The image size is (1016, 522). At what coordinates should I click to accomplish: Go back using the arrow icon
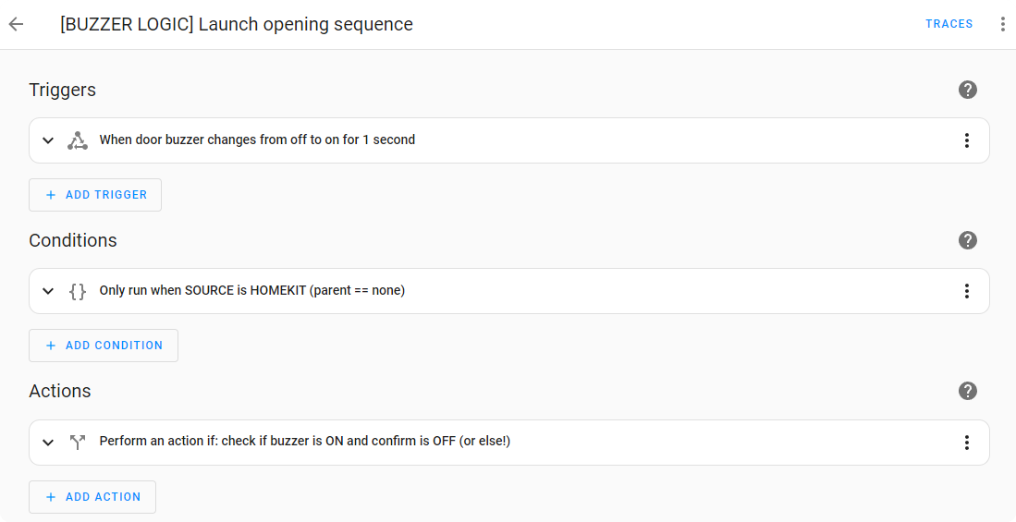16,24
